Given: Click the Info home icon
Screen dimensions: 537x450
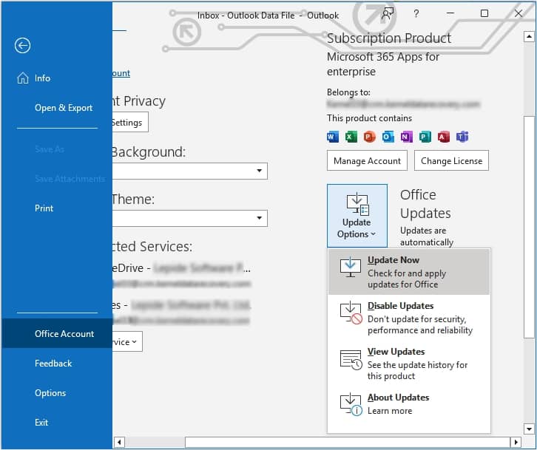Looking at the screenshot, I should 23,78.
